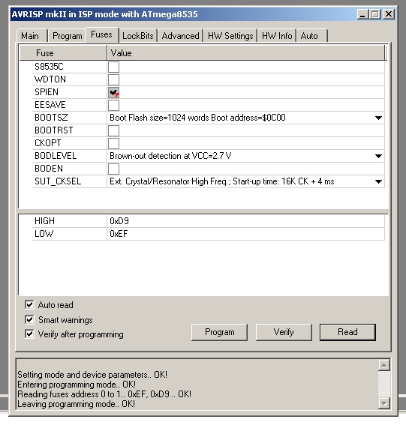This screenshot has width=406, height=425.
Task: Click the Verify button
Action: (x=284, y=332)
